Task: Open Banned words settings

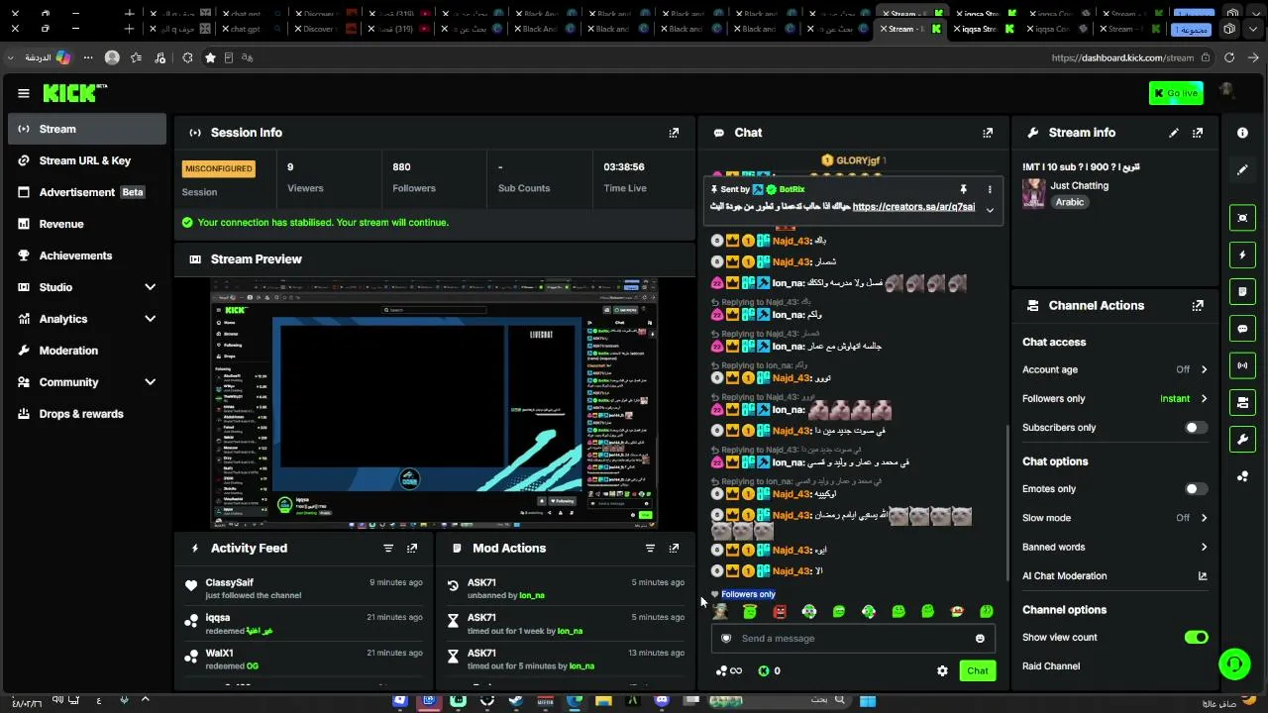Action: pos(1114,547)
